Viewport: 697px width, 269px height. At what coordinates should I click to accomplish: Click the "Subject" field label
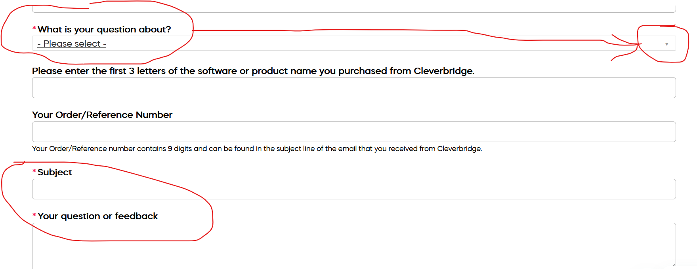55,172
